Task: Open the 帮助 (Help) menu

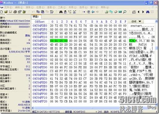Action: [105, 7]
